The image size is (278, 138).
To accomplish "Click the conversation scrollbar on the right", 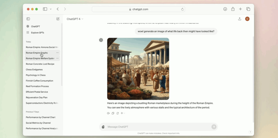I will coord(253,79).
